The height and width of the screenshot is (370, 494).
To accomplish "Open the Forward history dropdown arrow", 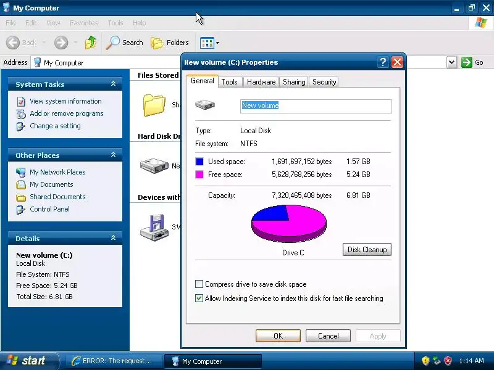I will (75, 42).
